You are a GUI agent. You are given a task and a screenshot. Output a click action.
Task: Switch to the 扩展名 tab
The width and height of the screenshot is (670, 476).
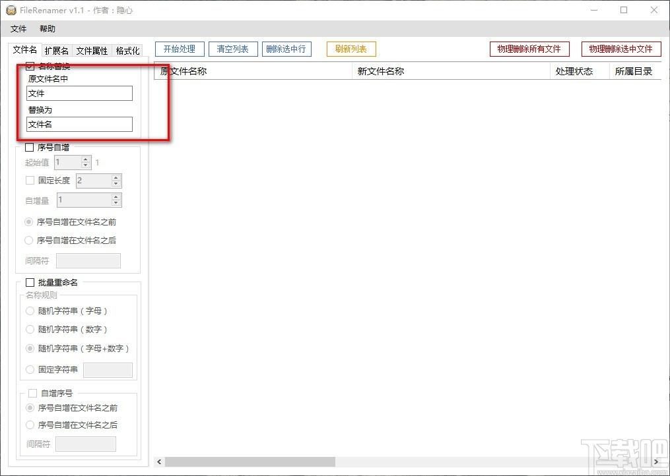56,51
